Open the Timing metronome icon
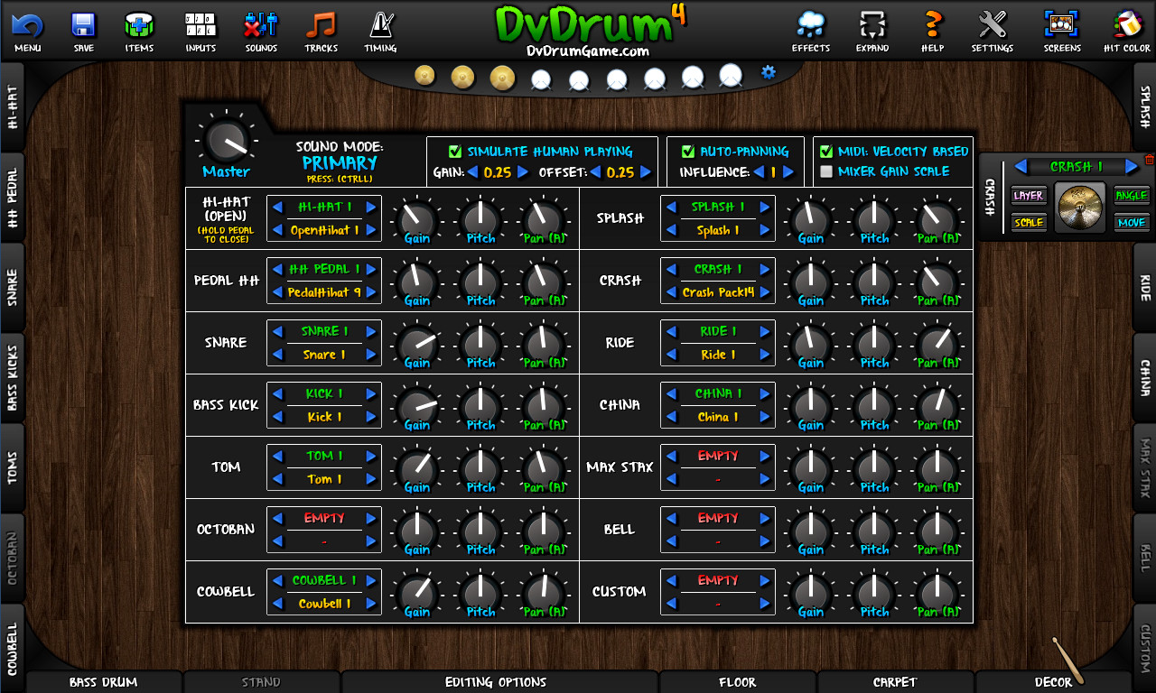Screen dimensions: 1156x693 (380, 30)
